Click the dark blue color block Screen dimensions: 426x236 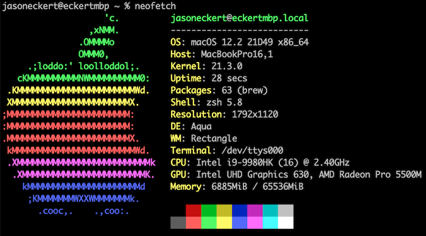(x=240, y=210)
